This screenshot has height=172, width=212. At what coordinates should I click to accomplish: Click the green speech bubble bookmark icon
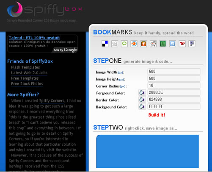click(124, 44)
